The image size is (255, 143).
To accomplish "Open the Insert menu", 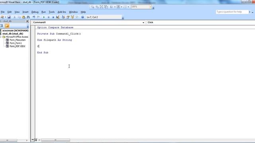I will [x=25, y=12].
